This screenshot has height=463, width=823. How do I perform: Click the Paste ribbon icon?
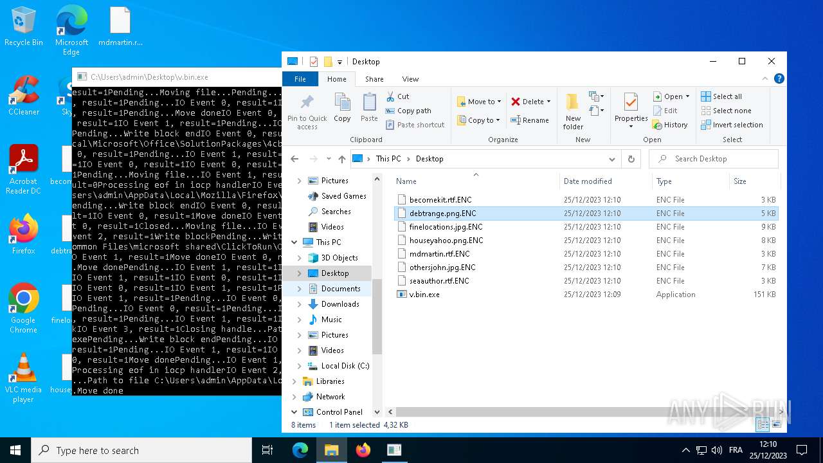369,108
